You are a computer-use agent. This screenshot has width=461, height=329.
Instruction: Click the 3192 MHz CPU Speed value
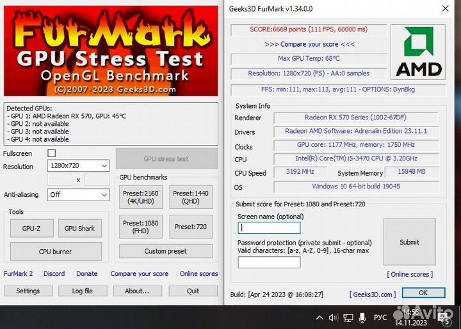coord(300,172)
